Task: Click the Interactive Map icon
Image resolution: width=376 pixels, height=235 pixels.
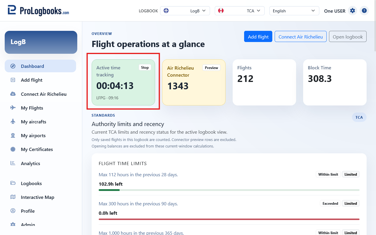Action: click(x=13, y=197)
